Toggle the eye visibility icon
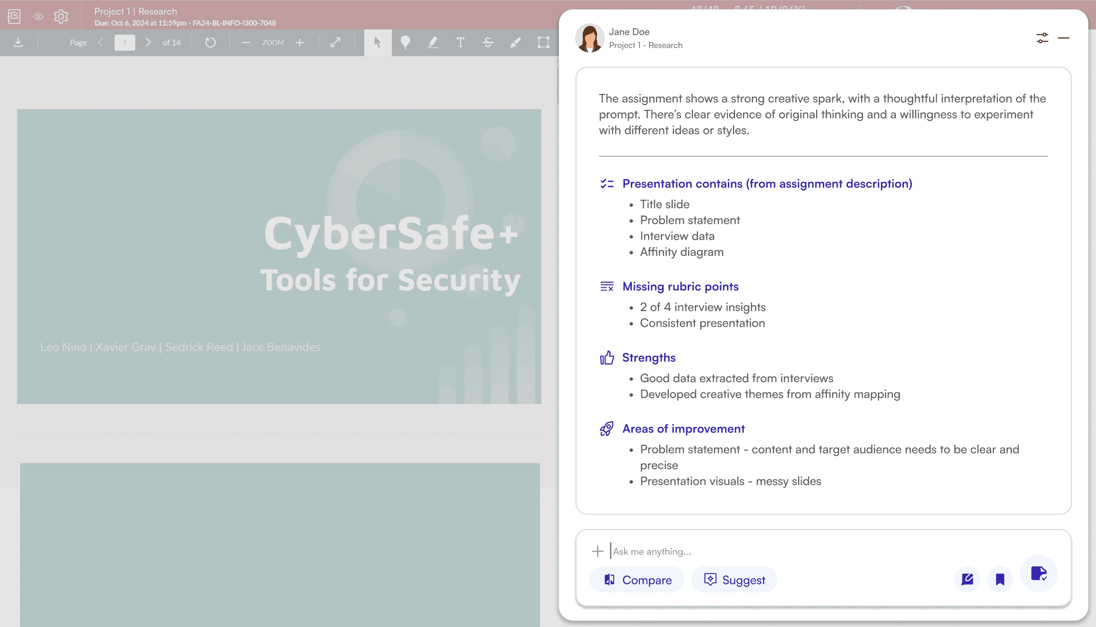This screenshot has height=627, width=1096. [x=38, y=16]
